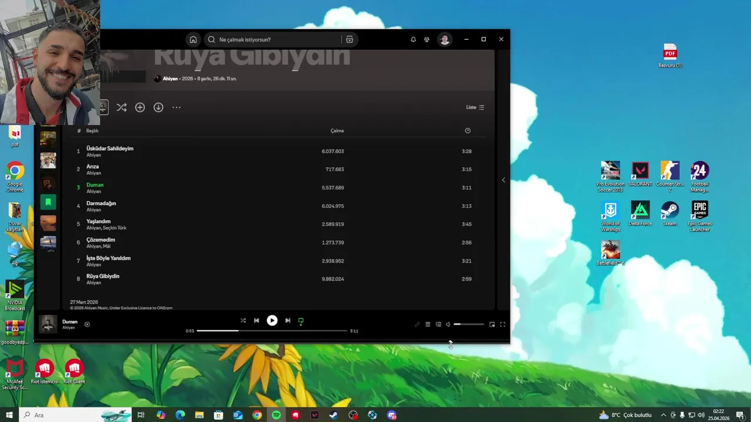Skip to next track
Viewport: 751px width, 422px height.
point(287,321)
